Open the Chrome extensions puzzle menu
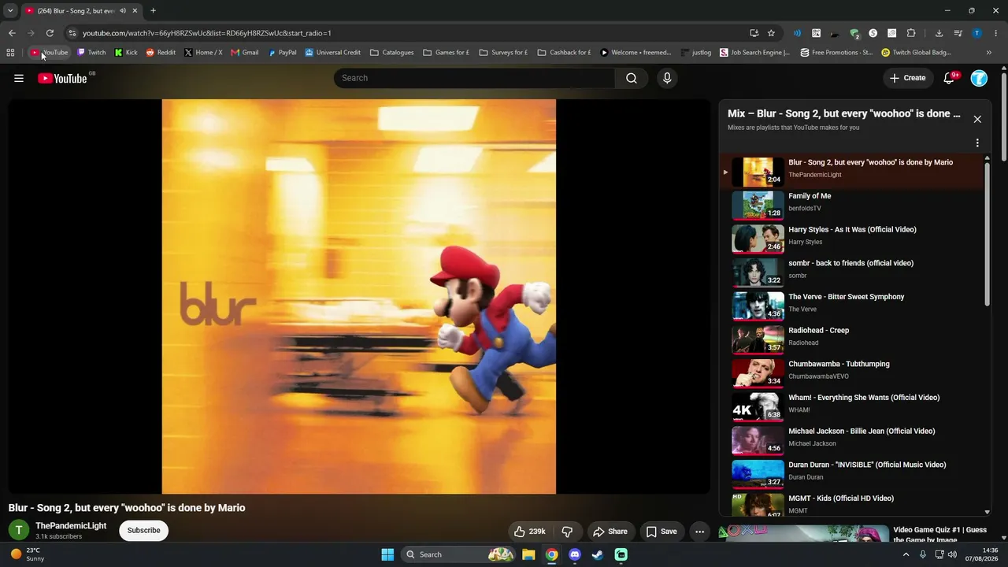This screenshot has width=1008, height=567. tap(911, 33)
